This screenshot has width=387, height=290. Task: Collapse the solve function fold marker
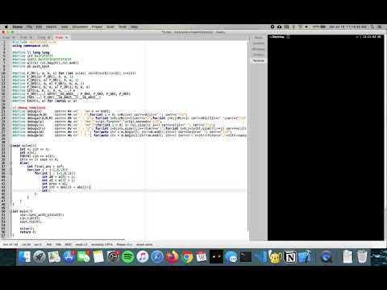pos(11,146)
